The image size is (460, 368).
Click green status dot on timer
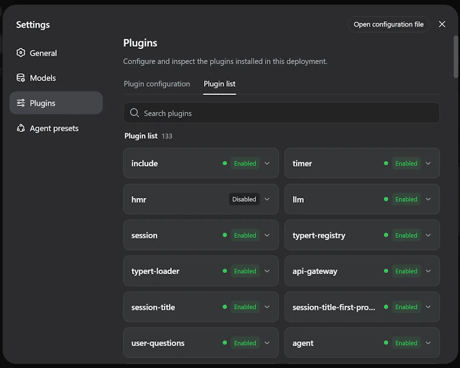[386, 163]
